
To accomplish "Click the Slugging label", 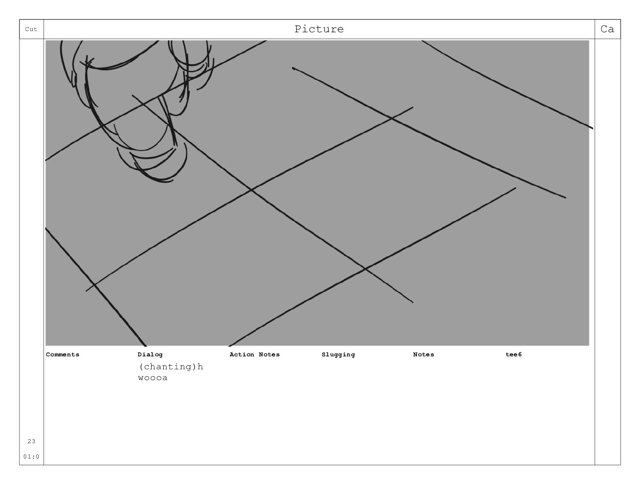I will tap(338, 354).
